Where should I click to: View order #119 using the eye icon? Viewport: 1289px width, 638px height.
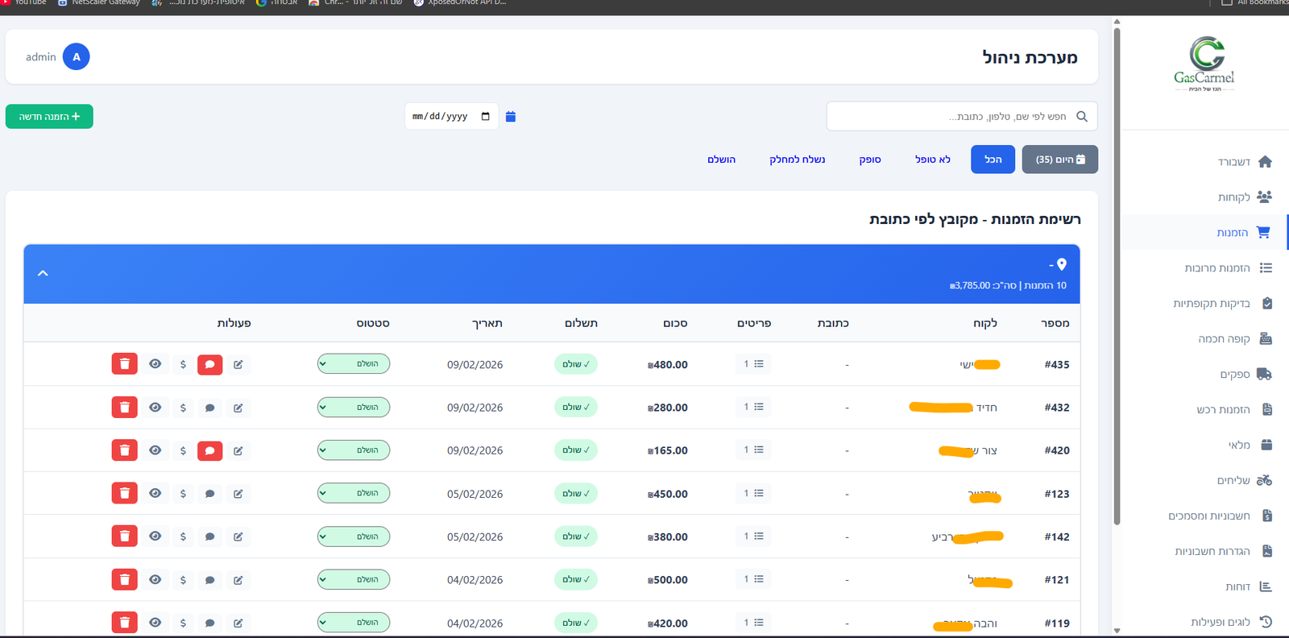click(155, 623)
